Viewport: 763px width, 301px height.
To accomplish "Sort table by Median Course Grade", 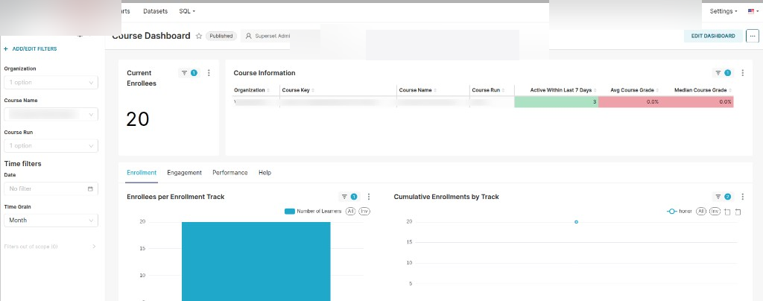I will (x=703, y=90).
